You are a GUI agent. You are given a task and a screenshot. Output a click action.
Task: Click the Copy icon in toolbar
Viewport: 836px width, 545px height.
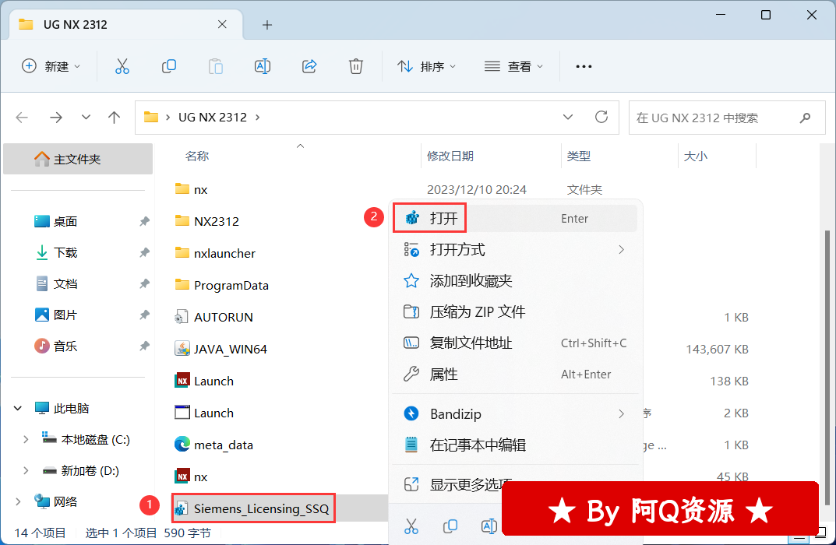point(169,67)
